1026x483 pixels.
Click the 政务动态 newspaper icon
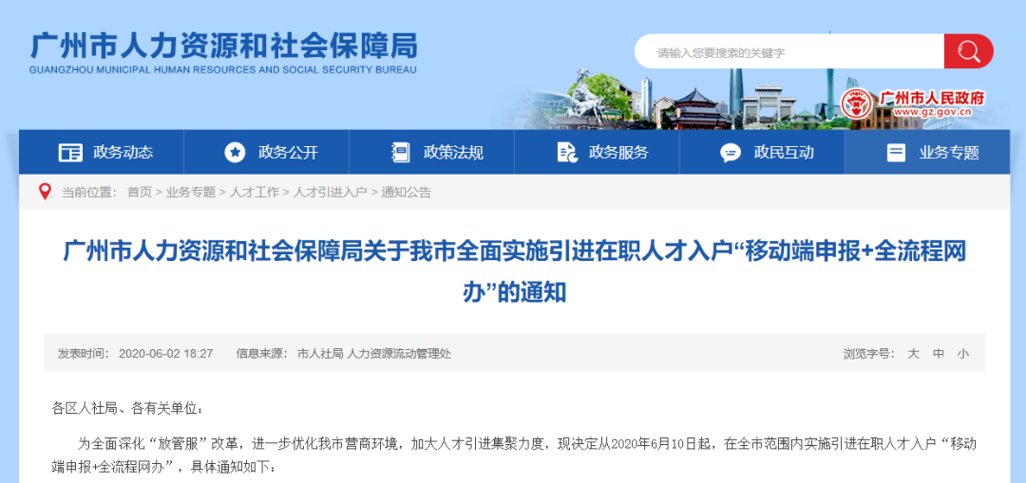tap(70, 153)
